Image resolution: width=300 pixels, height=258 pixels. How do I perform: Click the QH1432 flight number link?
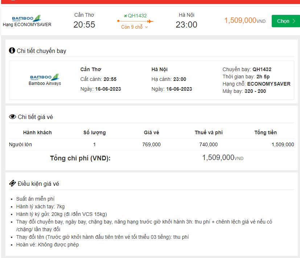click(137, 16)
